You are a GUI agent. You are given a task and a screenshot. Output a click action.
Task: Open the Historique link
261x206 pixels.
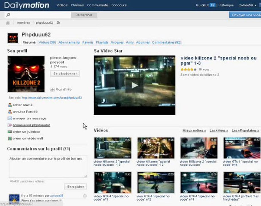click(226, 5)
